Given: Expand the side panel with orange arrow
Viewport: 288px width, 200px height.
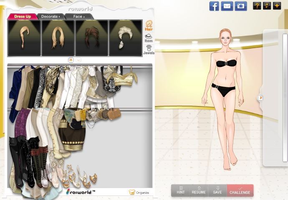Looking at the screenshot, I should [x=260, y=98].
